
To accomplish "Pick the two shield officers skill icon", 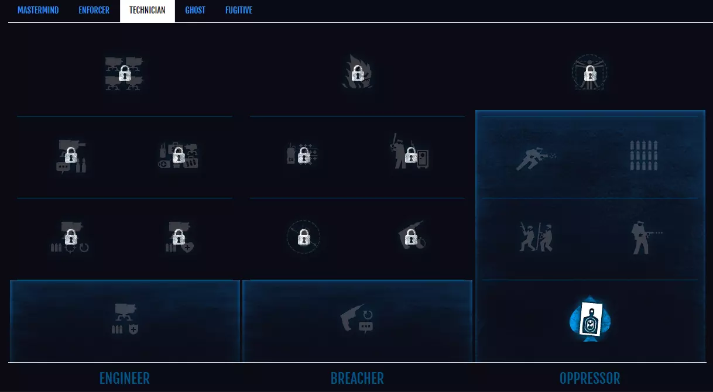I will click(x=536, y=237).
